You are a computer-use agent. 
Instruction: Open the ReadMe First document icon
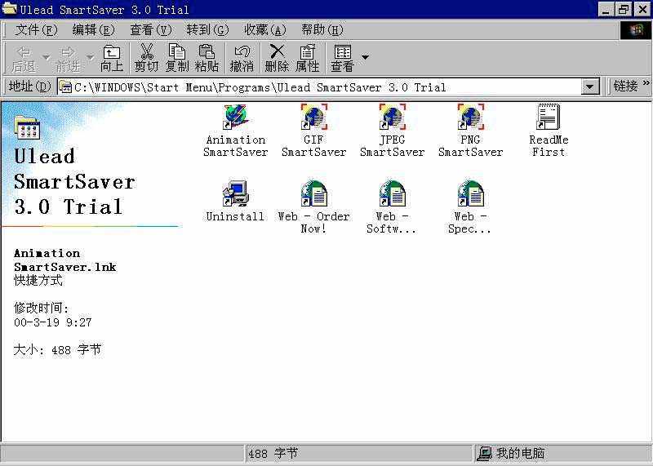pos(548,118)
